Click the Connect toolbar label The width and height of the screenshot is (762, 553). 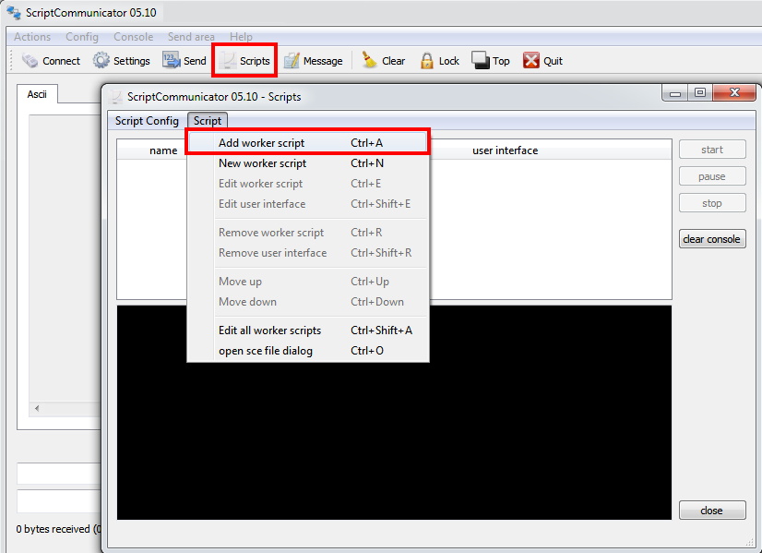coord(61,61)
